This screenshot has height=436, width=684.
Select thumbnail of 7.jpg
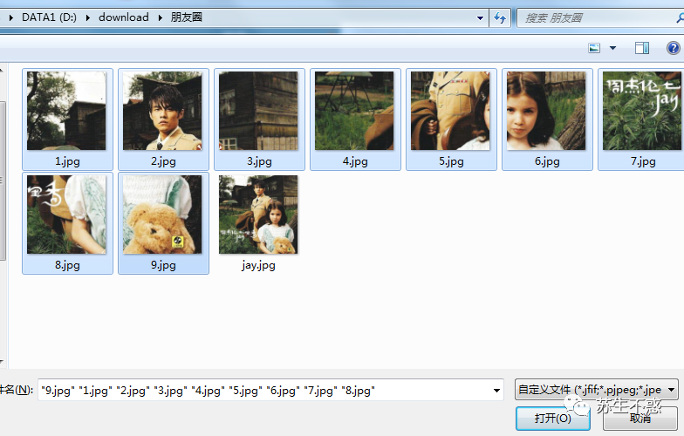pyautogui.click(x=642, y=111)
